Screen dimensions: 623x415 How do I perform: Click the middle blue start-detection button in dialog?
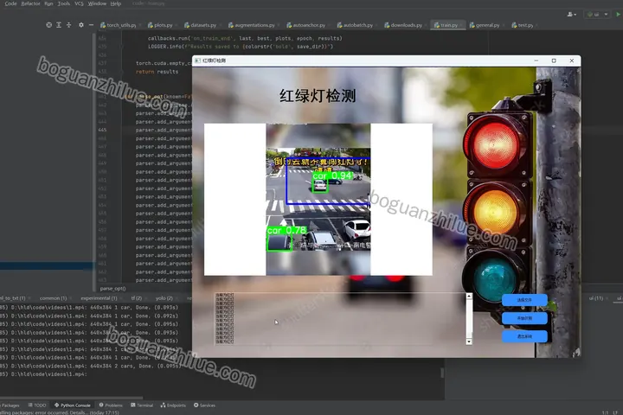tap(524, 318)
